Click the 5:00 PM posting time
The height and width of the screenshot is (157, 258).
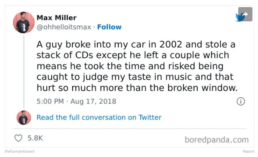click(50, 101)
